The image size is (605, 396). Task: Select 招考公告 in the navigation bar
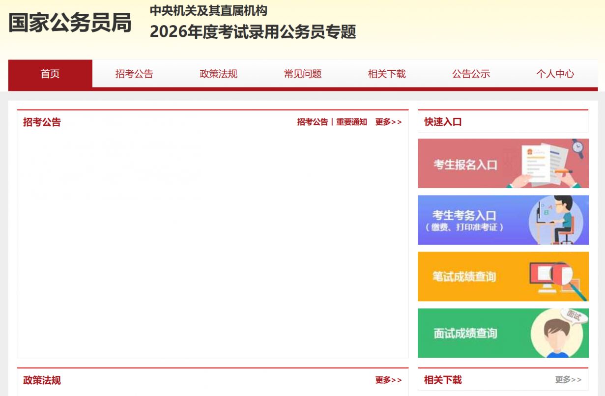click(134, 74)
